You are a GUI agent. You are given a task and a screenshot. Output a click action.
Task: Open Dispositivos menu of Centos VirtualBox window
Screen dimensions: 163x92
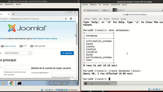[115, 5]
